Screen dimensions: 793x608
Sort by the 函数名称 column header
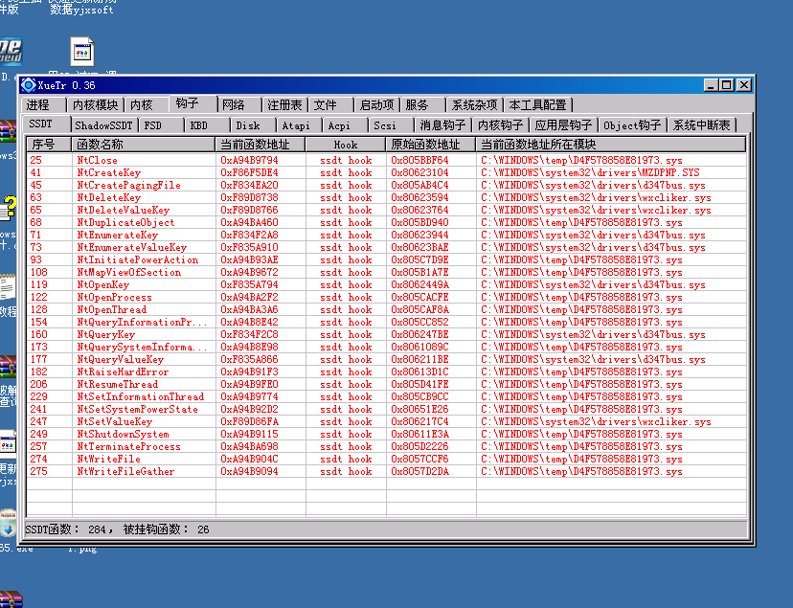click(144, 145)
